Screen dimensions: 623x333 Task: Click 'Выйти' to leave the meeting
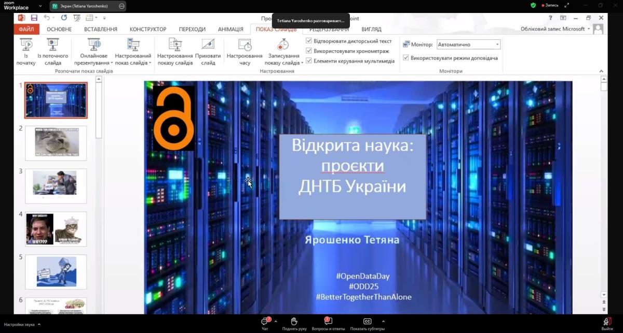pos(607,322)
